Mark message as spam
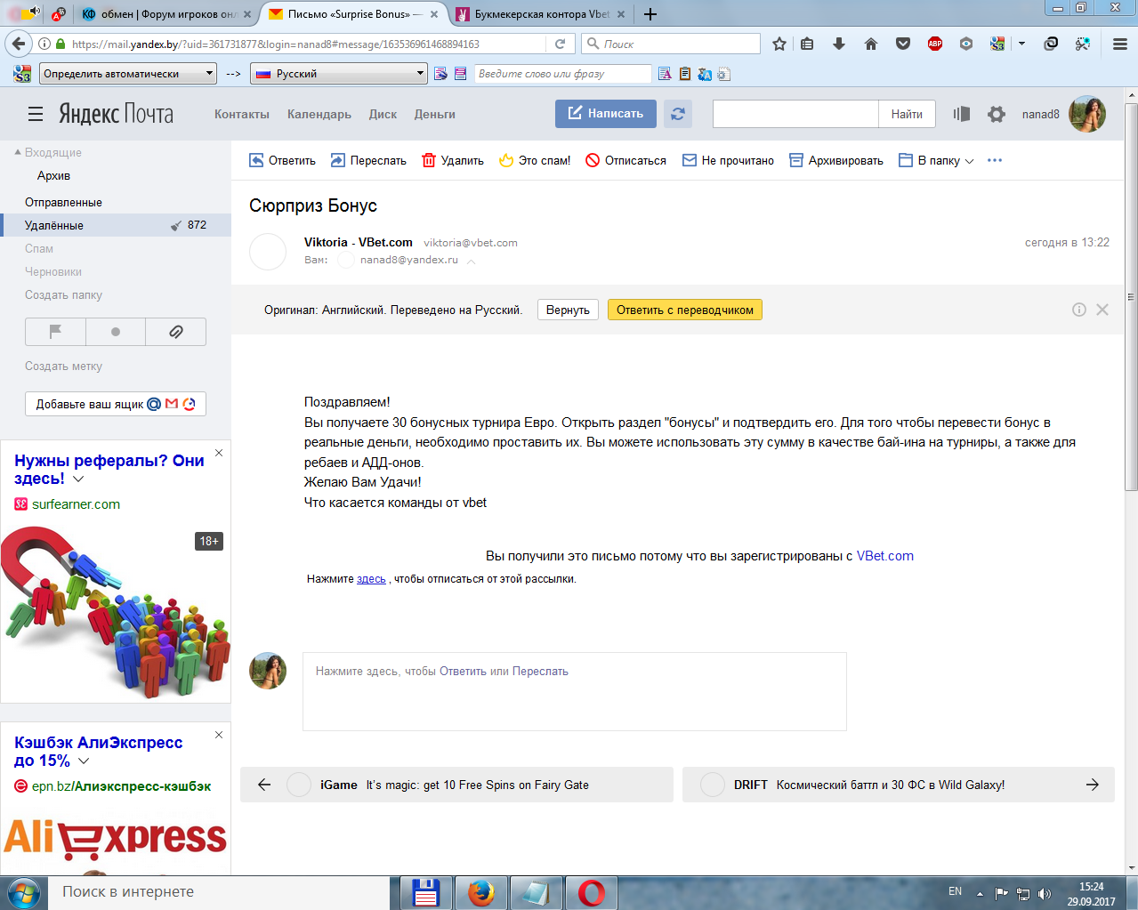The image size is (1138, 910). [x=535, y=160]
